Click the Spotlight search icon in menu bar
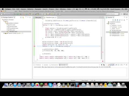This screenshot has width=129, height=96. tap(122, 9)
